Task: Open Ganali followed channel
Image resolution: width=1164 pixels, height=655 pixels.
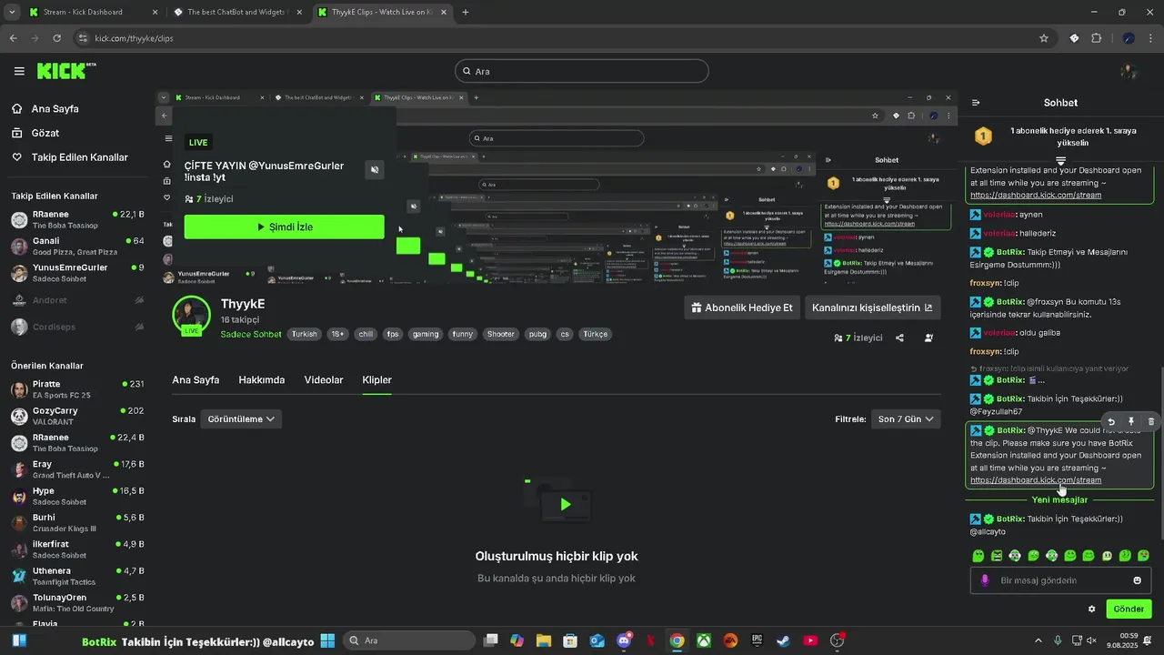Action: 78,247
